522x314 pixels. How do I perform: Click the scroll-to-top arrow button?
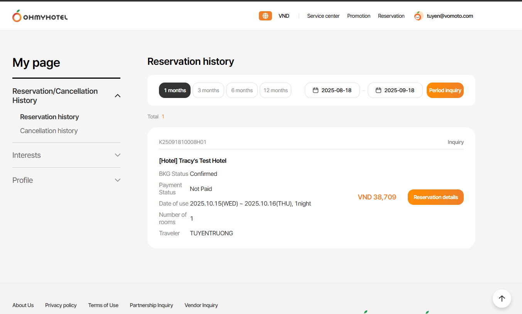(x=502, y=298)
